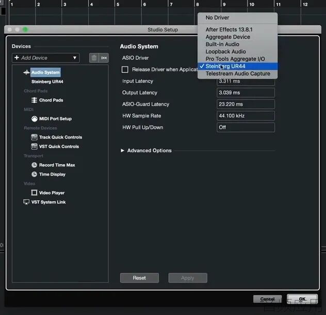Select Audio System in device tree
The width and height of the screenshot is (326, 315).
click(x=45, y=73)
